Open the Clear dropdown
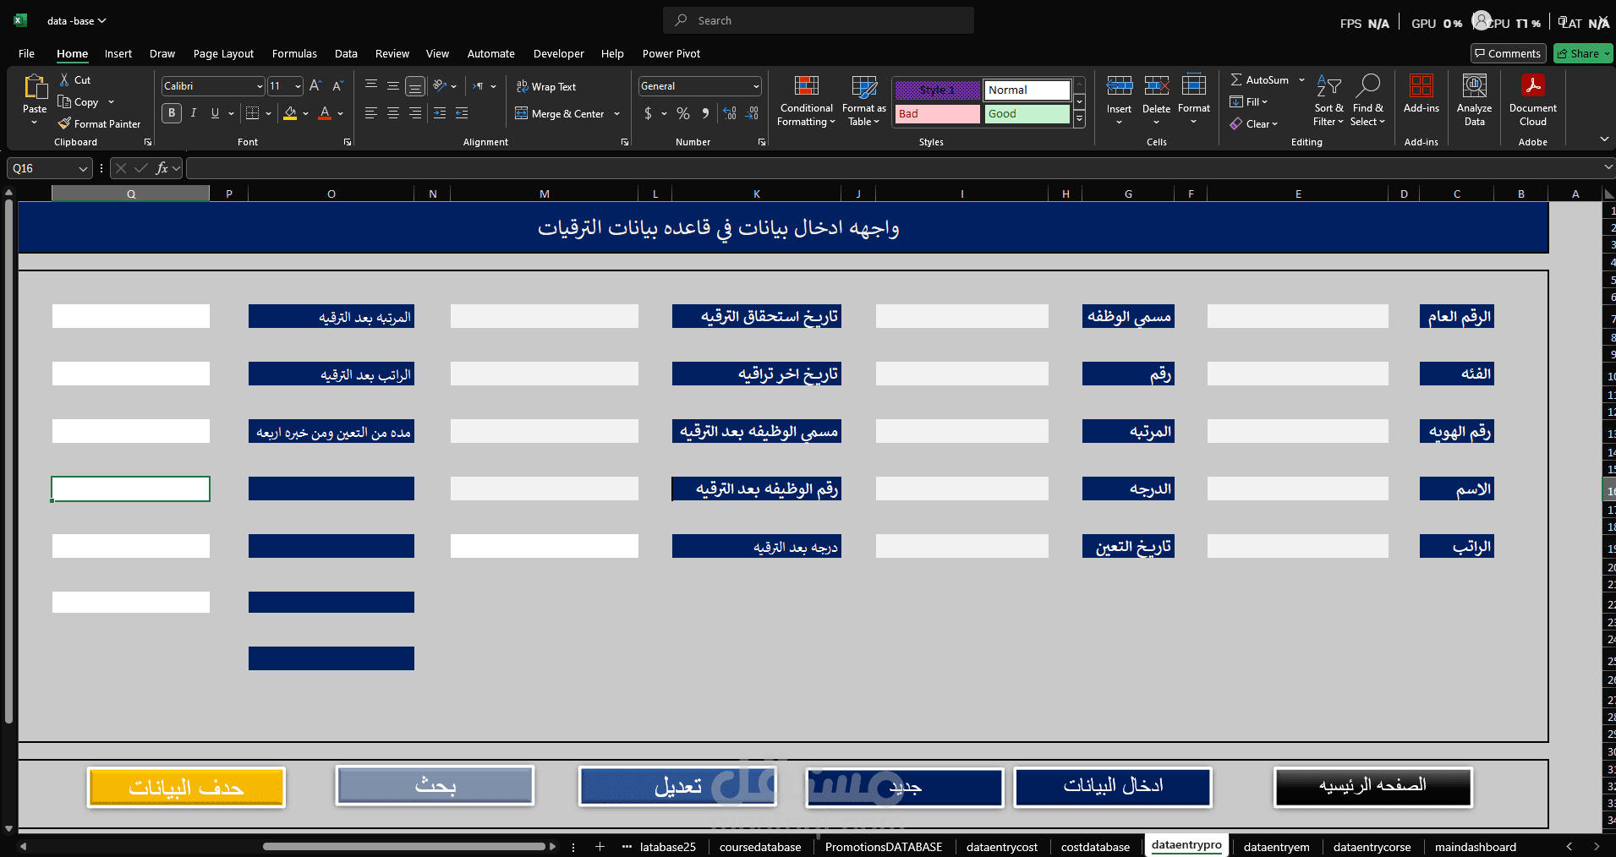The height and width of the screenshot is (857, 1616). click(1253, 123)
